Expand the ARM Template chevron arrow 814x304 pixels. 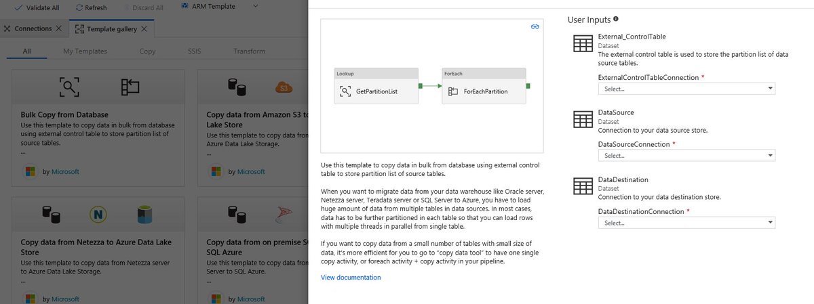tap(255, 7)
